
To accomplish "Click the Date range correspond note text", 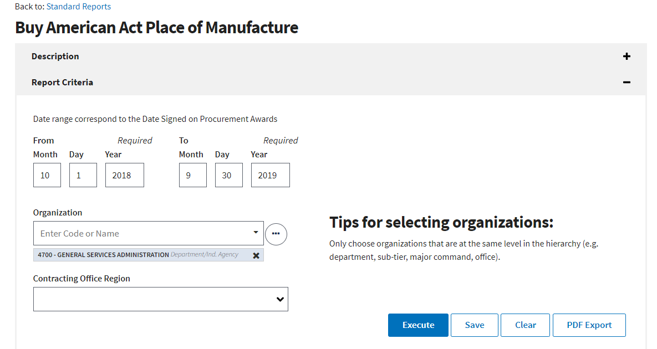I will tap(155, 119).
